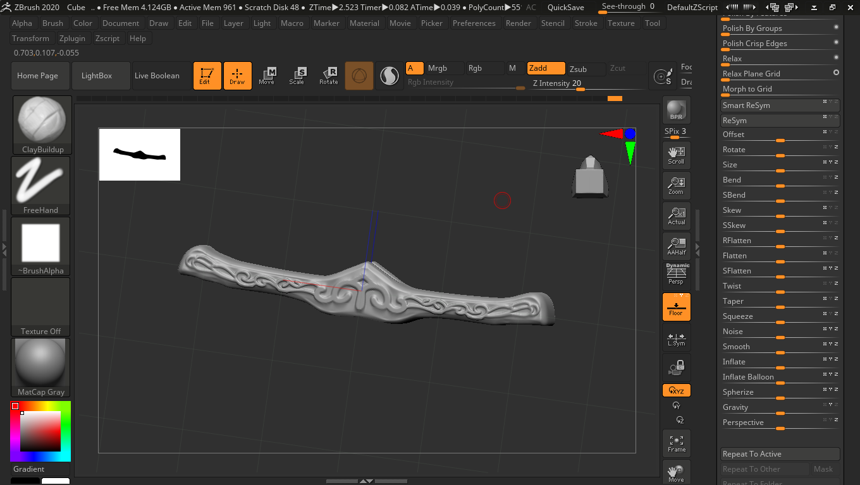Toggle the Floor grid button
The image size is (860, 485).
676,307
